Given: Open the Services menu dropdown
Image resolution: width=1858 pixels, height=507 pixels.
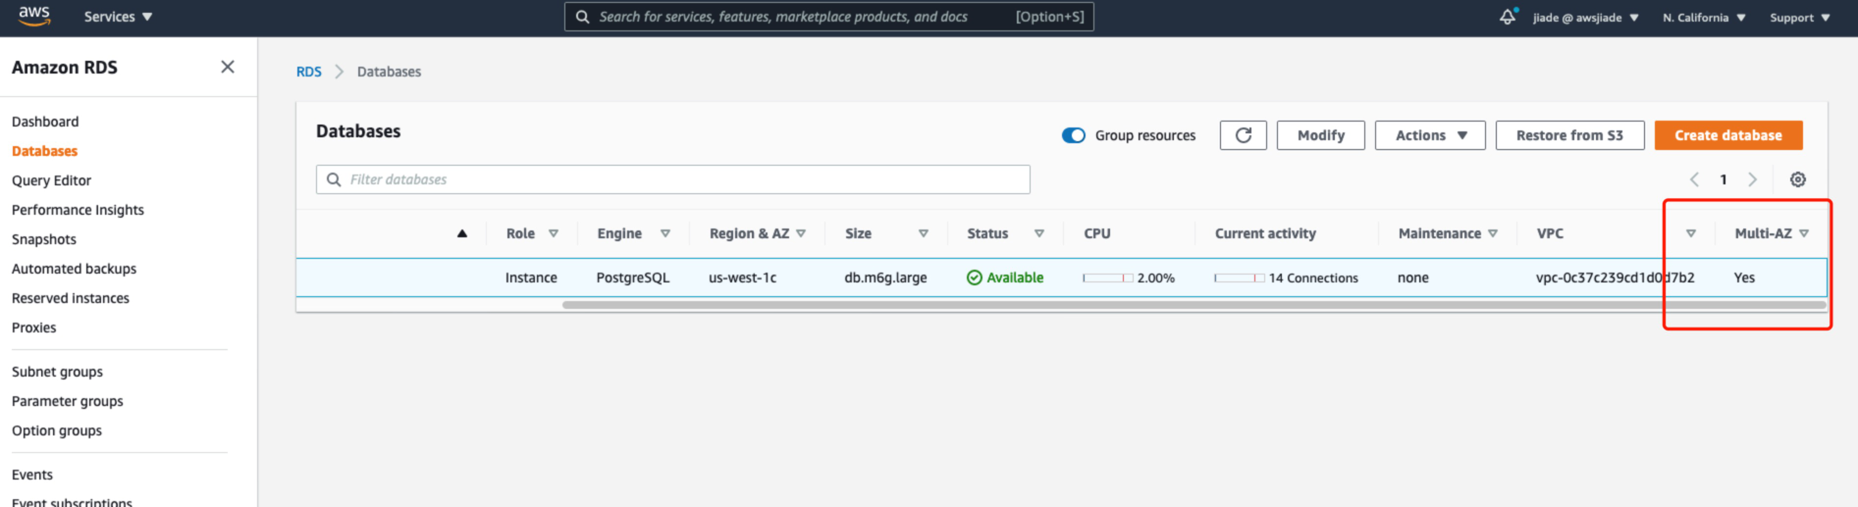Looking at the screenshot, I should (118, 17).
